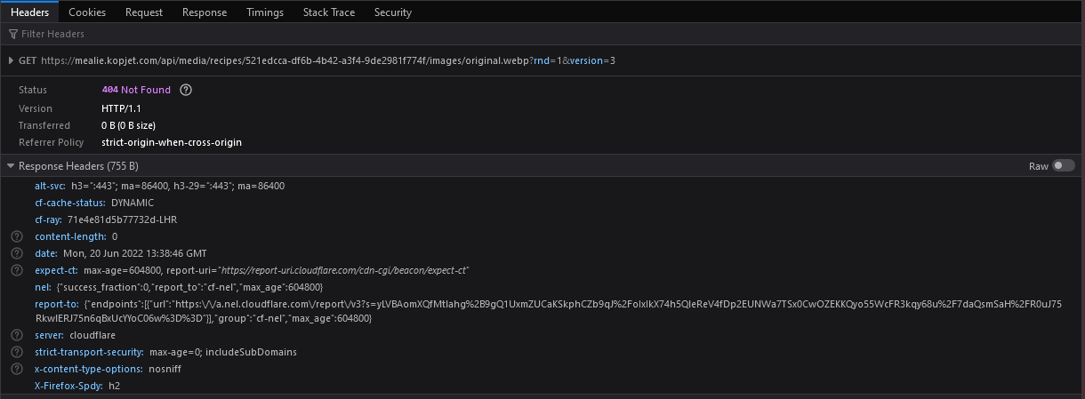The height and width of the screenshot is (399, 1085).
Task: Switch to the Cookies tab
Action: pyautogui.click(x=87, y=12)
